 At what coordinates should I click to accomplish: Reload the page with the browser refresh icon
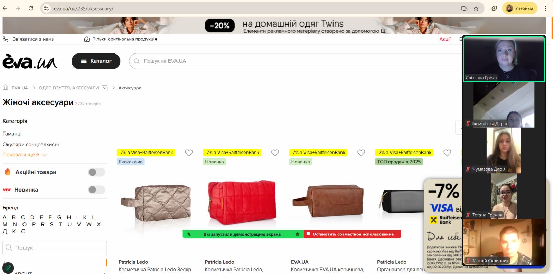31,8
